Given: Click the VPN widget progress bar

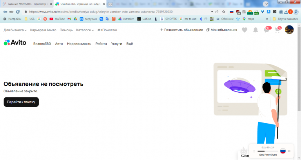Looking at the screenshot, I should 268,151.
